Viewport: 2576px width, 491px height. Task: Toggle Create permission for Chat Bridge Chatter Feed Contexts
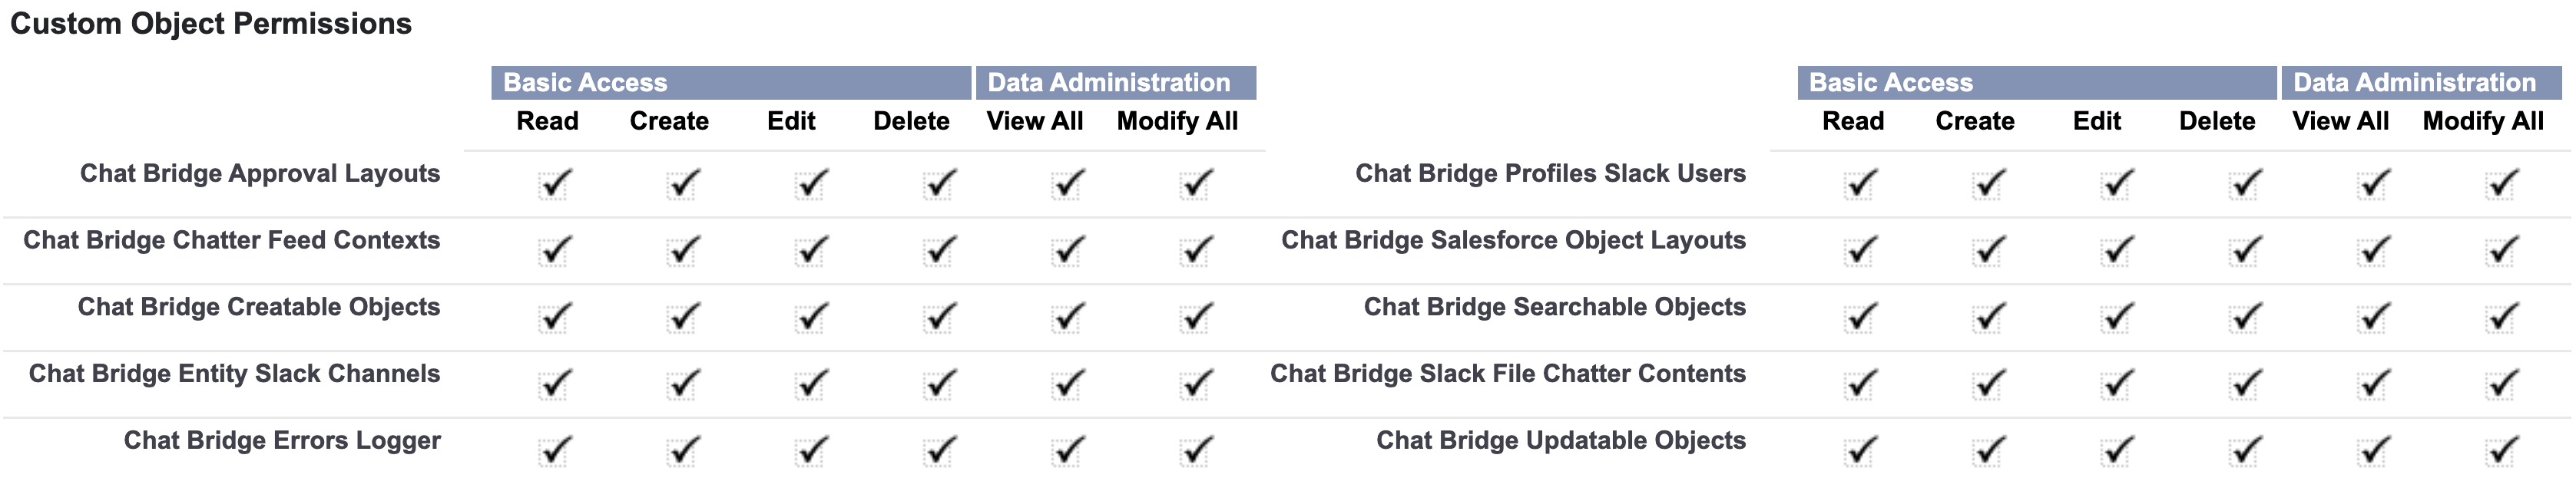point(683,252)
